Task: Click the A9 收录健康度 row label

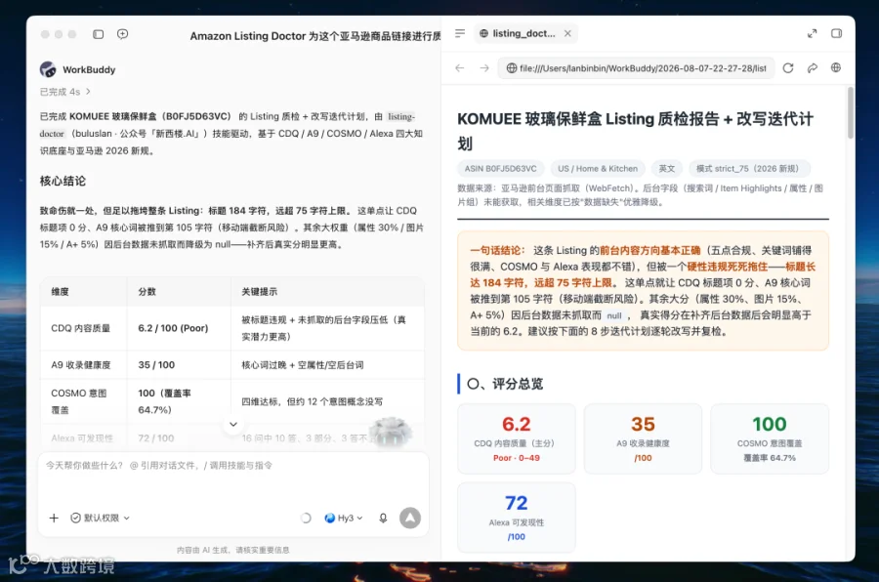Action: pos(81,365)
